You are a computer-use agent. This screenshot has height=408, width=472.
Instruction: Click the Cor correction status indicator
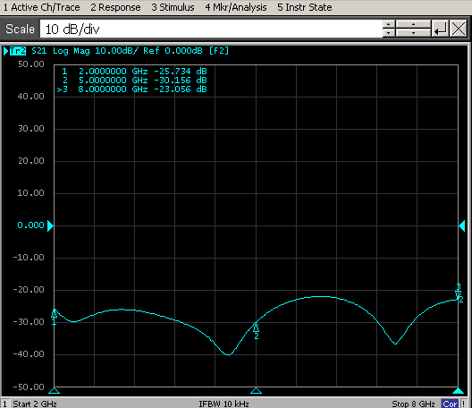point(450,404)
